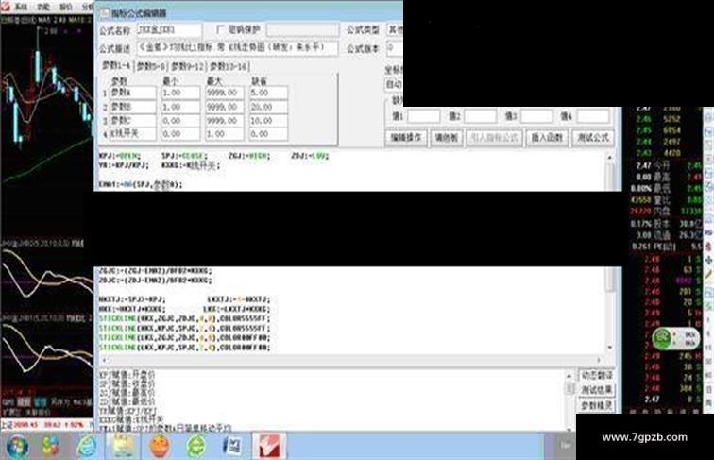Click the 编辑操作 button

(x=406, y=138)
